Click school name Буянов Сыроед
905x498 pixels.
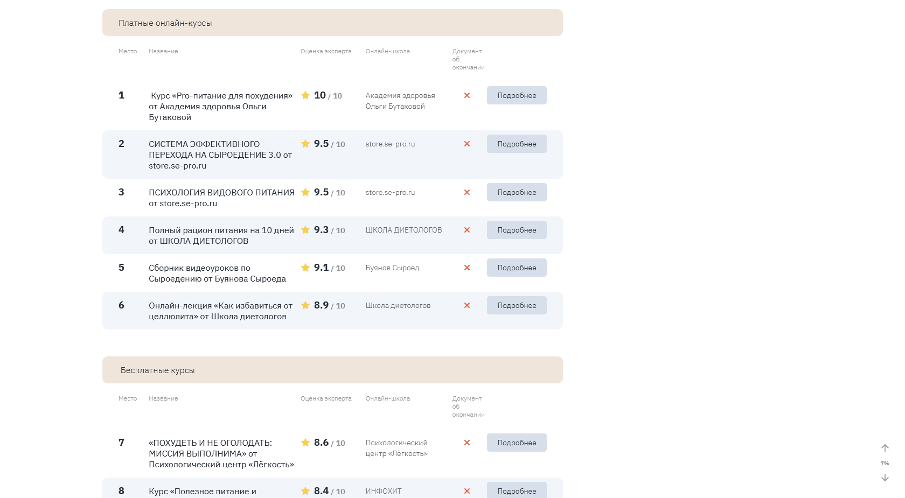tap(392, 268)
